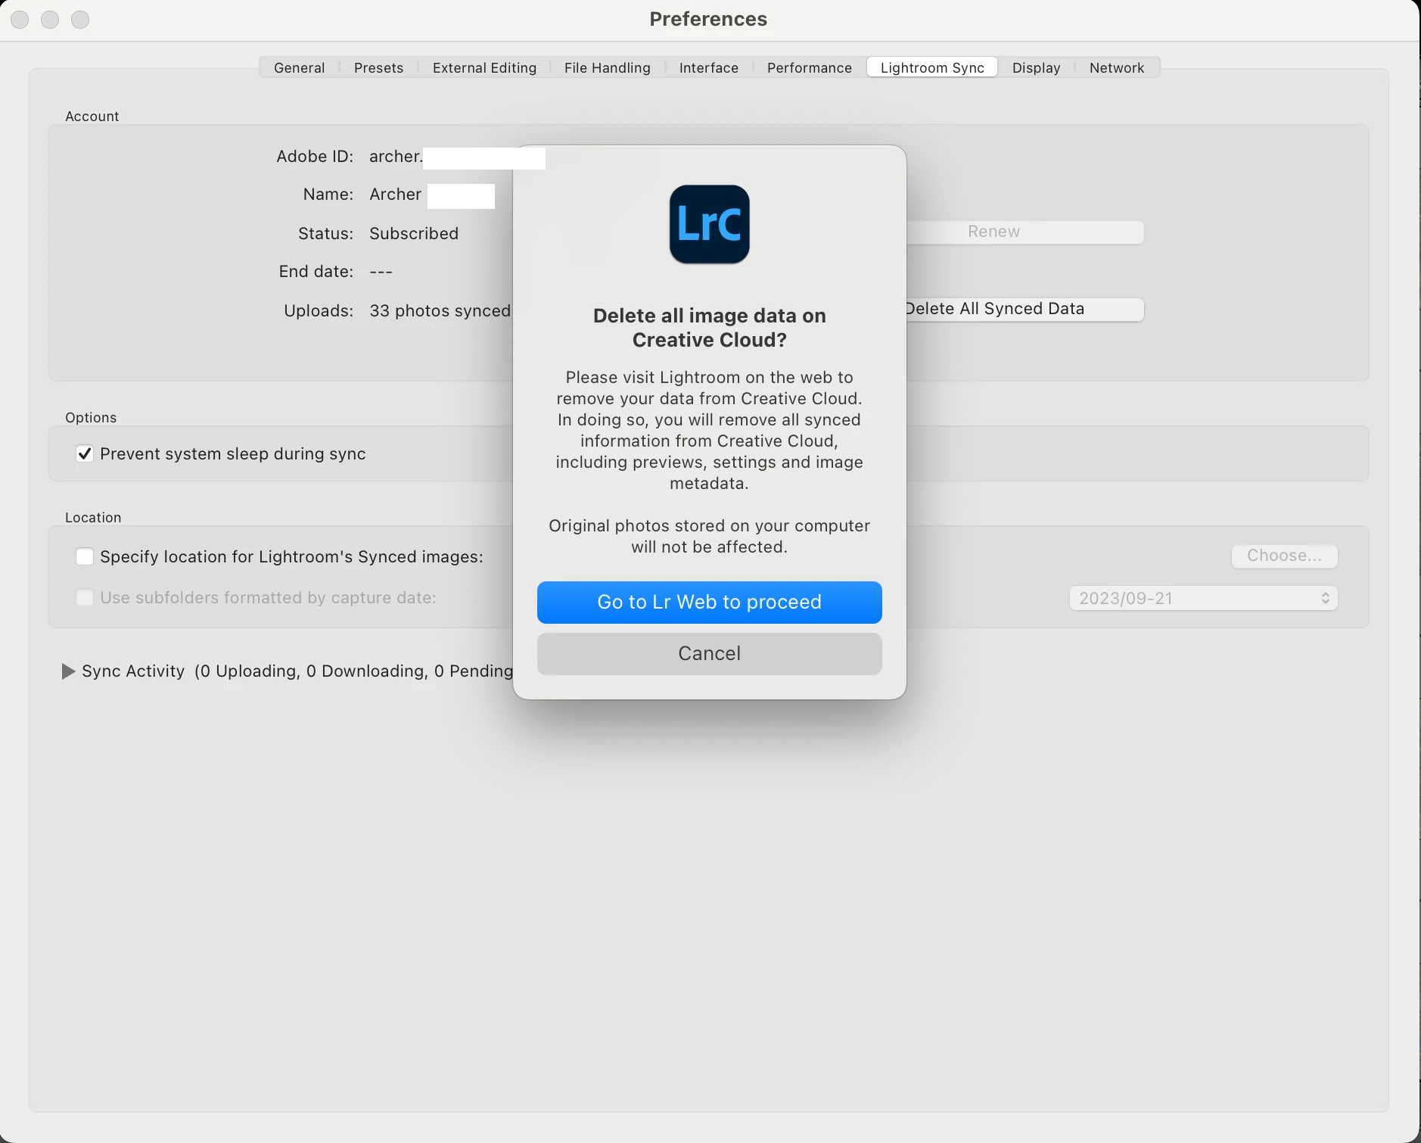Open the Display tab

click(x=1036, y=67)
